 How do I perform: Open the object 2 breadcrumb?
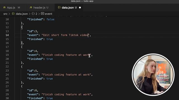34,14
